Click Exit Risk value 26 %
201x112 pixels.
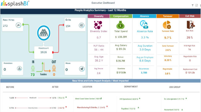point(190,38)
